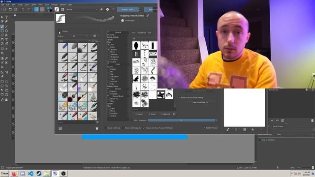This screenshot has width=315, height=177.
Task: Click the Clipboard brush tip button
Action: pyautogui.click(x=165, y=114)
